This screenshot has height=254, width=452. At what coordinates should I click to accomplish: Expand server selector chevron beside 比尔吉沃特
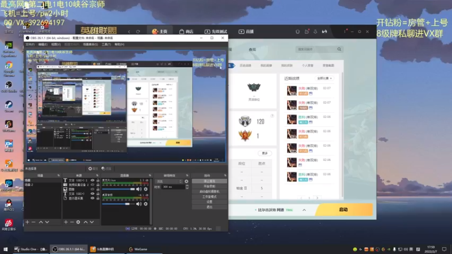pyautogui.click(x=304, y=210)
